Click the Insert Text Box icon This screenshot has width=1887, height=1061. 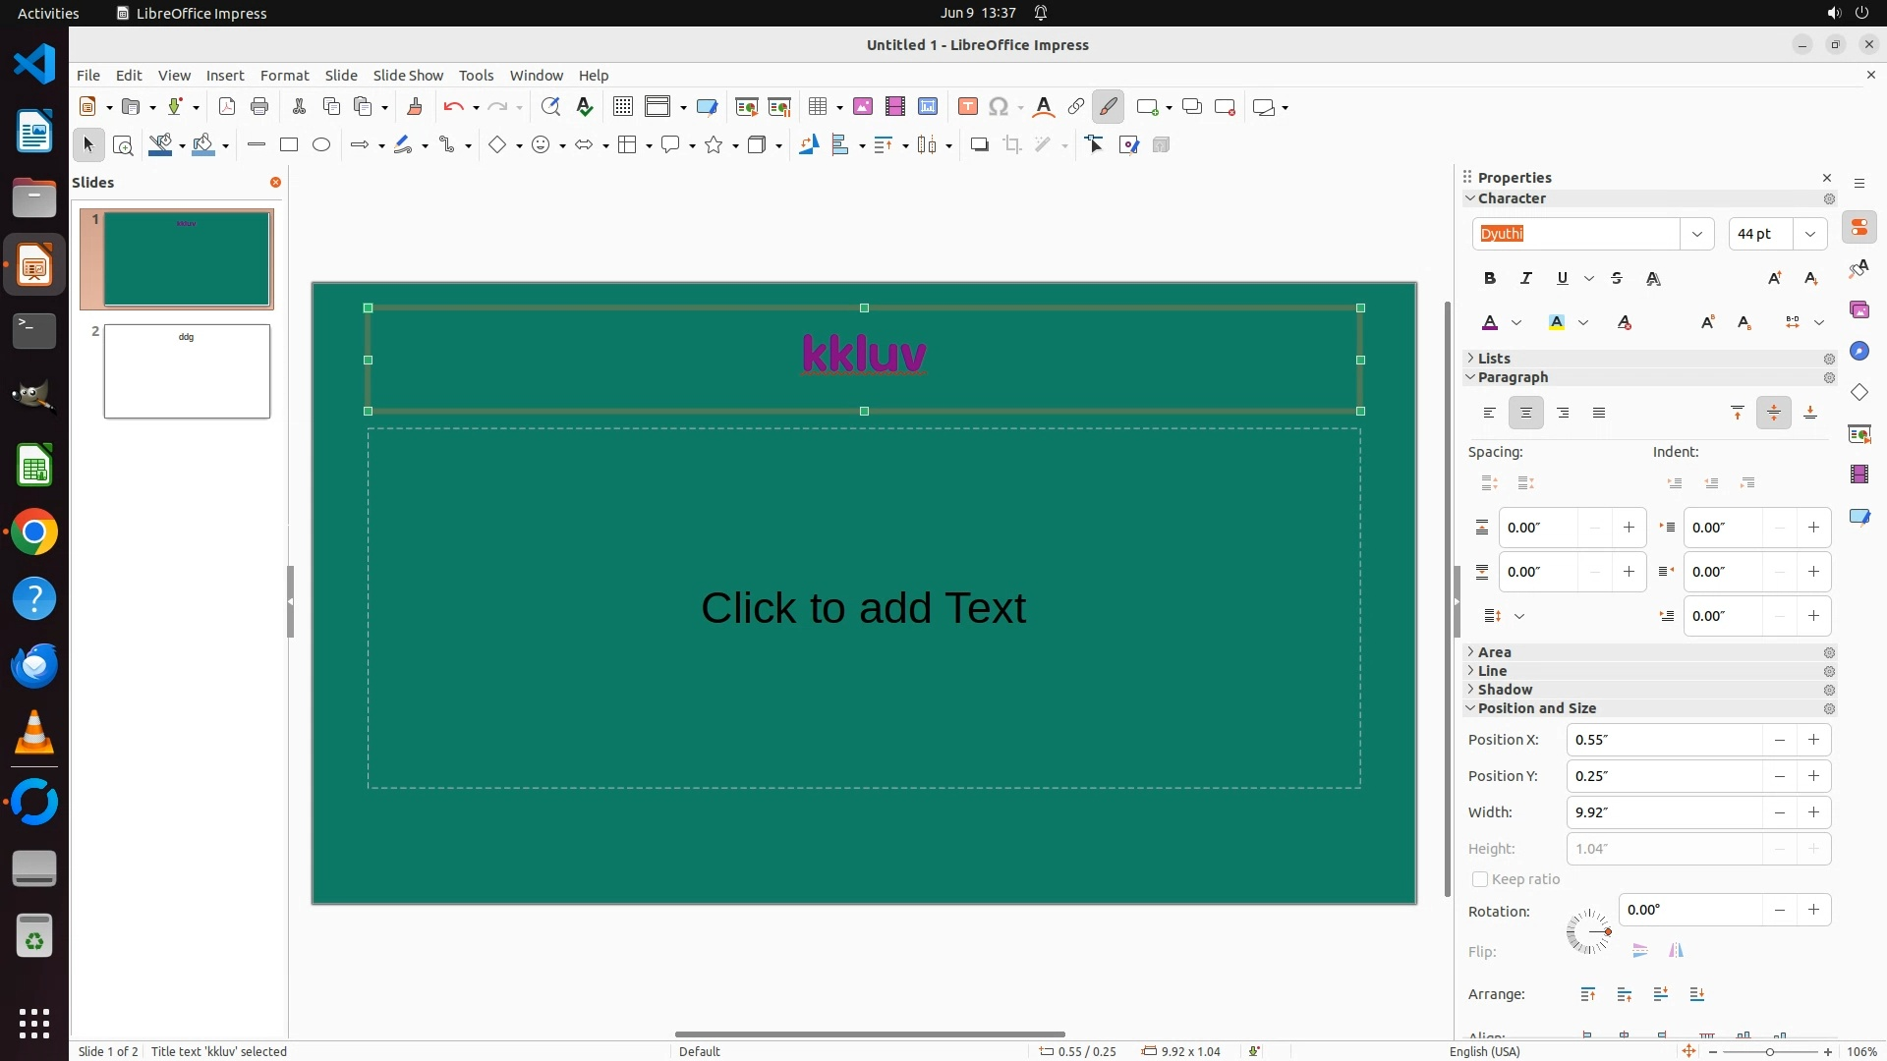(967, 107)
